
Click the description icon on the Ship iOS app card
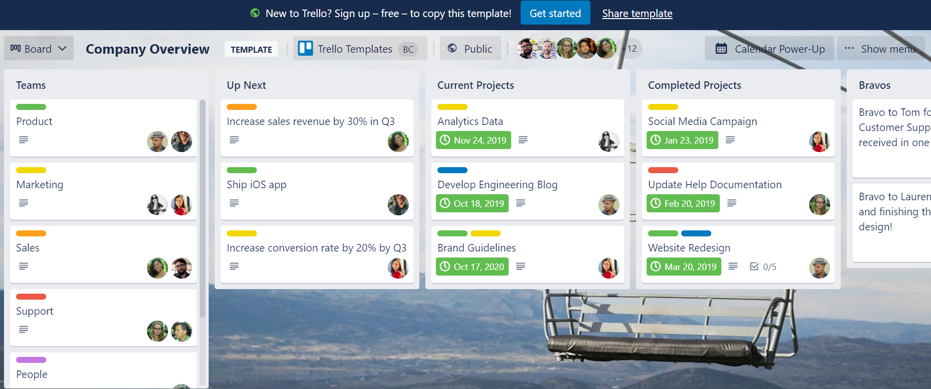click(x=234, y=203)
